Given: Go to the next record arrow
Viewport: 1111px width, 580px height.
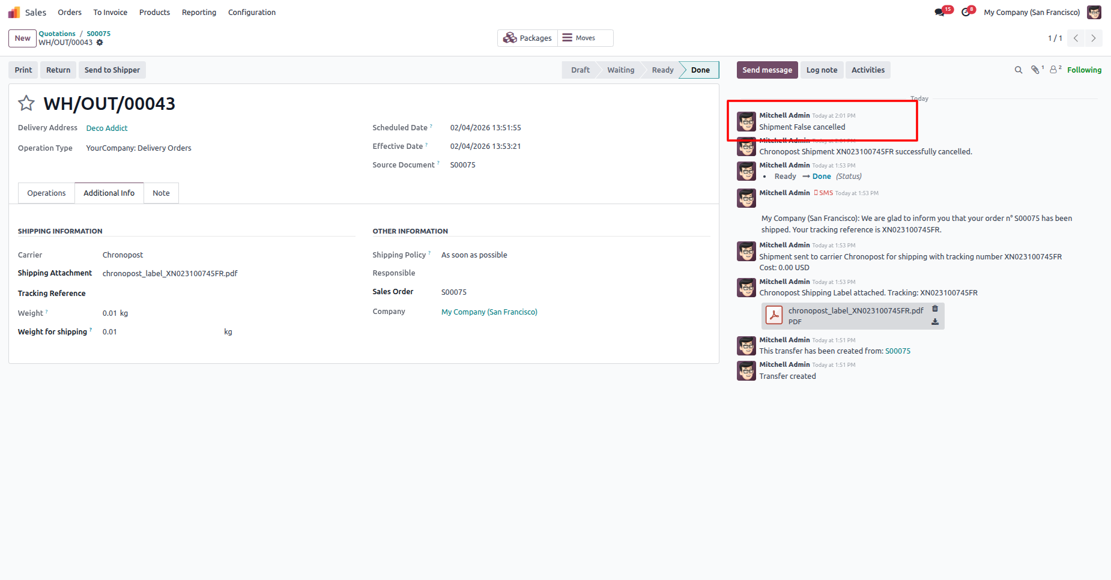Looking at the screenshot, I should [x=1094, y=38].
